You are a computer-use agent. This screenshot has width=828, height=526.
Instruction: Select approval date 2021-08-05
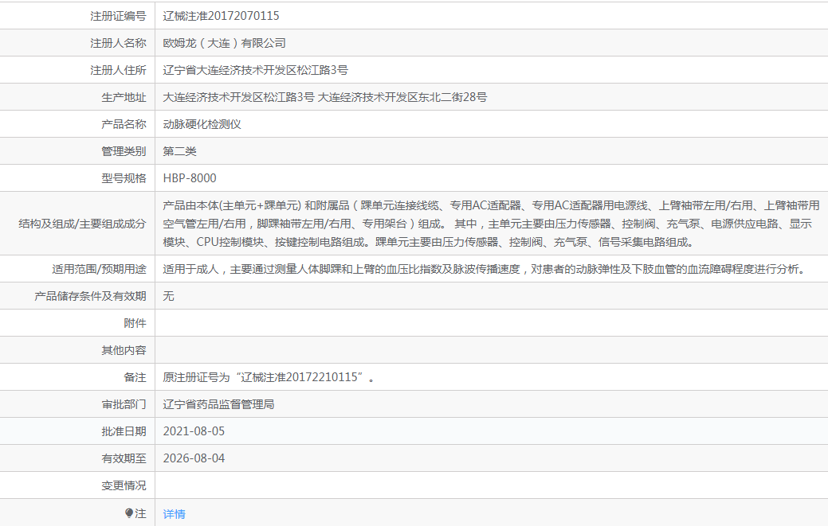[x=194, y=431]
